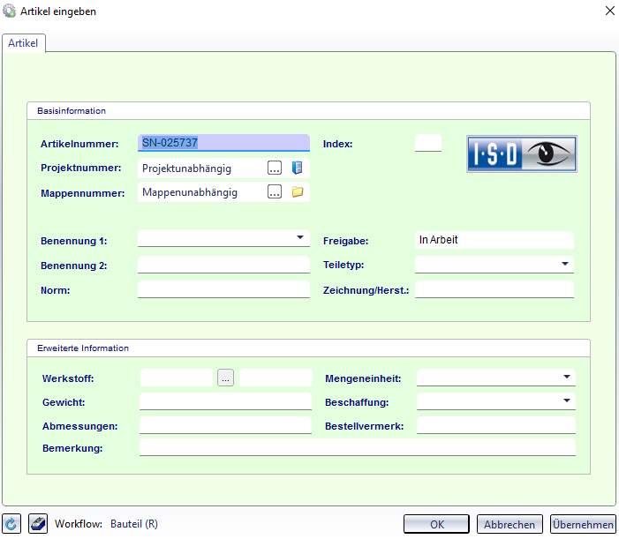Focus the Artikelnummer field SN-025737
The height and width of the screenshot is (539, 619).
click(x=223, y=143)
